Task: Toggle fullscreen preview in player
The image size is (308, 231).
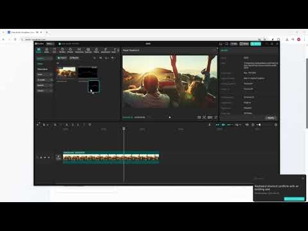Action: click(x=216, y=117)
